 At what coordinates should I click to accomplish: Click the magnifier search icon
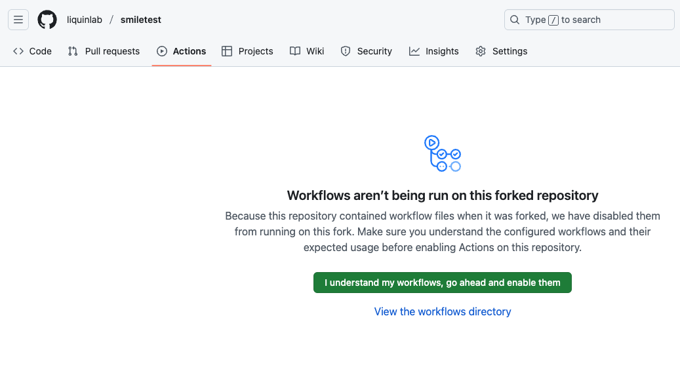pyautogui.click(x=515, y=20)
